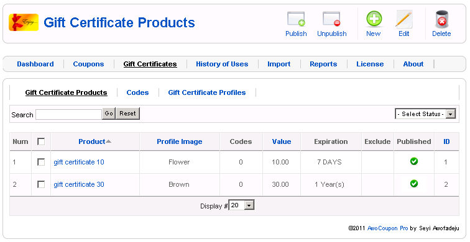Click the Delete trash can icon
Screen dimensions: 470x242
point(441,19)
